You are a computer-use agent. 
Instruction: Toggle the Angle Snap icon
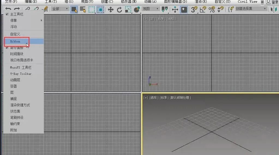203,10
